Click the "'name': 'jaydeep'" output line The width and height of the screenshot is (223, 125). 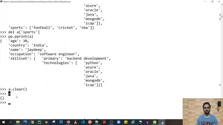pos(27,50)
